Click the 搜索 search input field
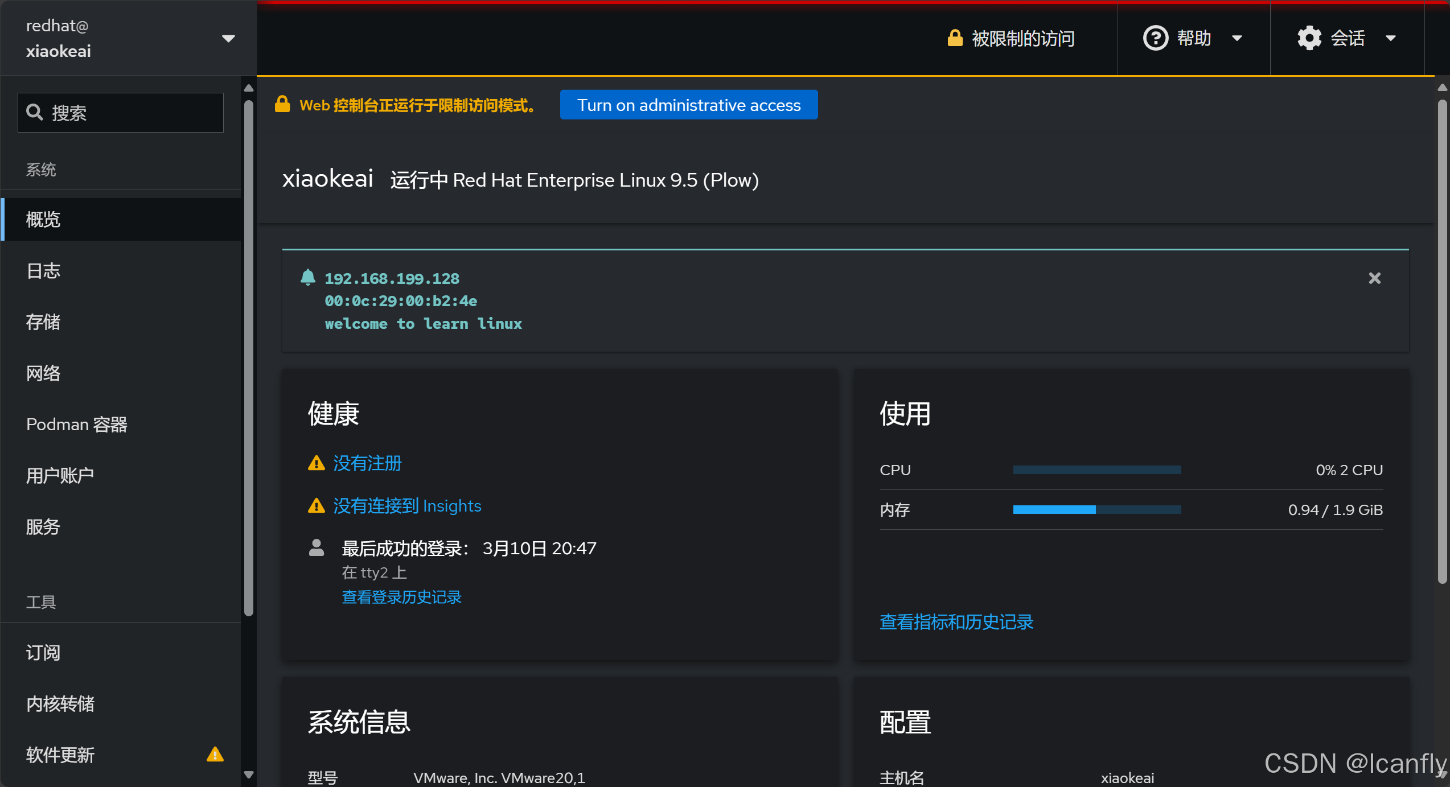Viewport: 1450px width, 787px height. tap(121, 113)
